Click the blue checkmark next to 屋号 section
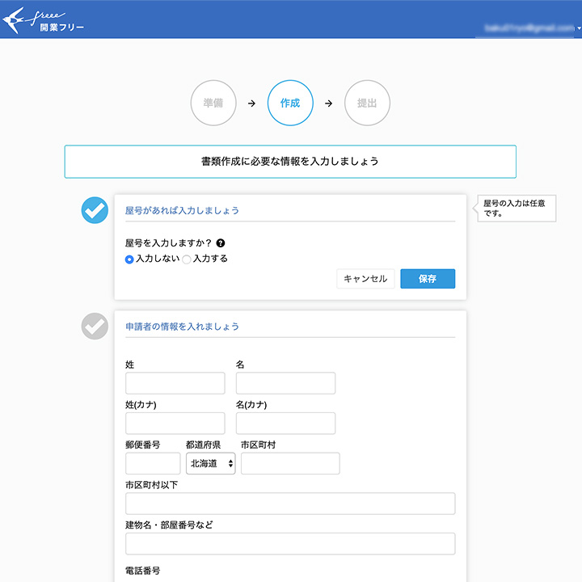Screen dimensions: 582x582 tap(95, 210)
